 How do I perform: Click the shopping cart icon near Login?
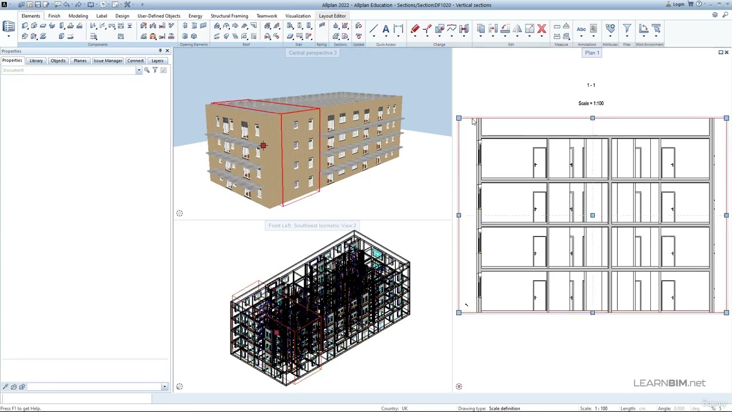(x=691, y=4)
